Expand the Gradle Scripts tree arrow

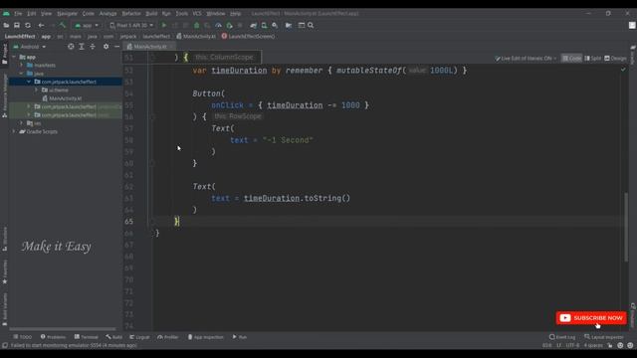(x=14, y=131)
